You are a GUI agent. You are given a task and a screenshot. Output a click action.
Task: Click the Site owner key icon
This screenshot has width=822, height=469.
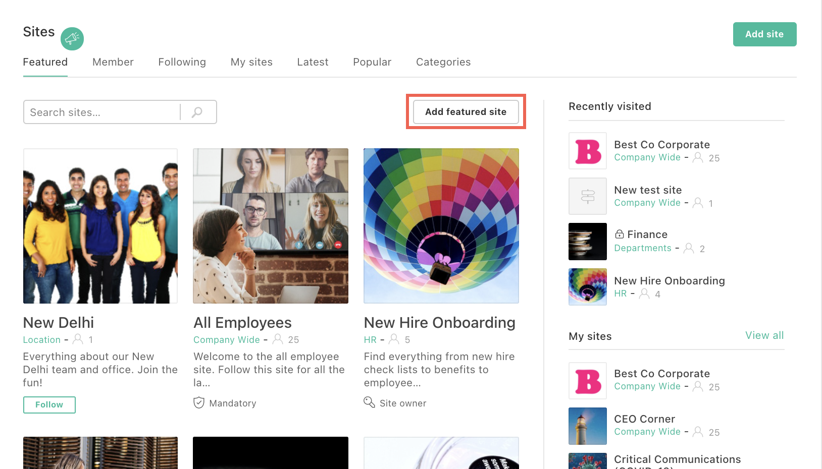click(x=369, y=402)
